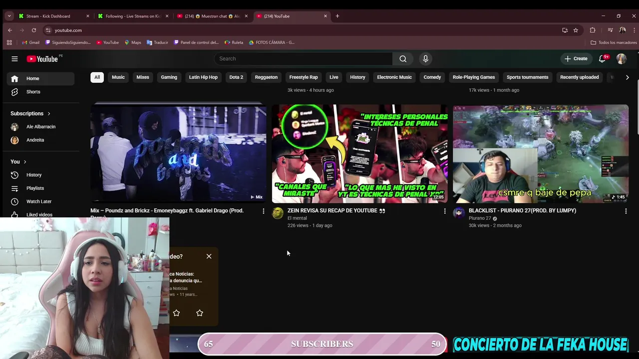Screen dimensions: 639x359
Task: Open the browser tab search dropdown
Action: (x=9, y=16)
